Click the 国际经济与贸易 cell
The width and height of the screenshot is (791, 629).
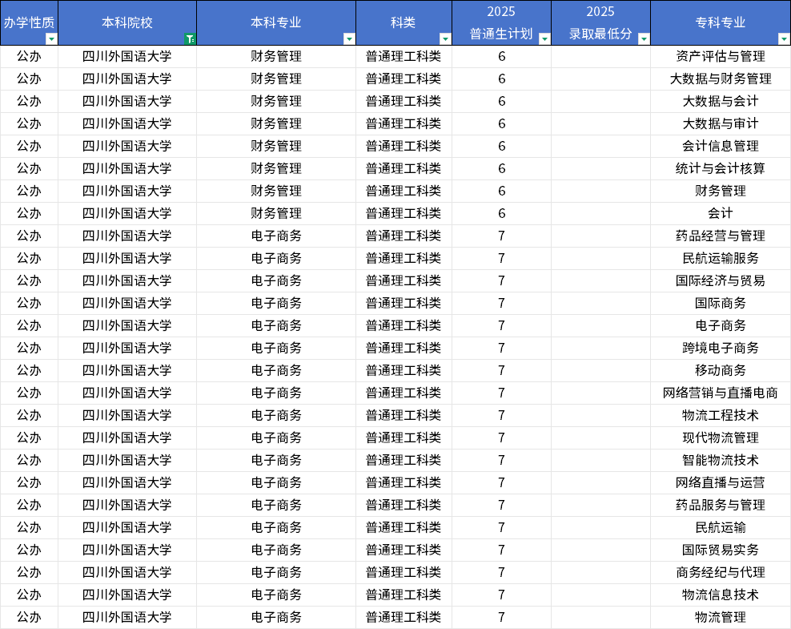click(721, 280)
